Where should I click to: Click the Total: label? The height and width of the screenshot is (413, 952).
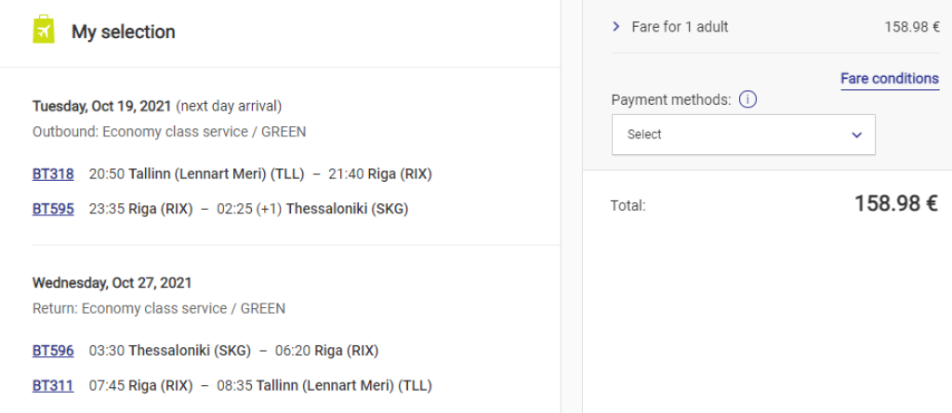(x=628, y=205)
